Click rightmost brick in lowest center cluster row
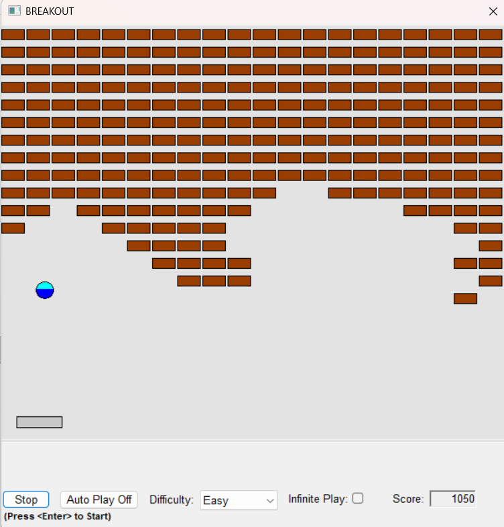Image resolution: width=504 pixels, height=527 pixels. (x=239, y=281)
